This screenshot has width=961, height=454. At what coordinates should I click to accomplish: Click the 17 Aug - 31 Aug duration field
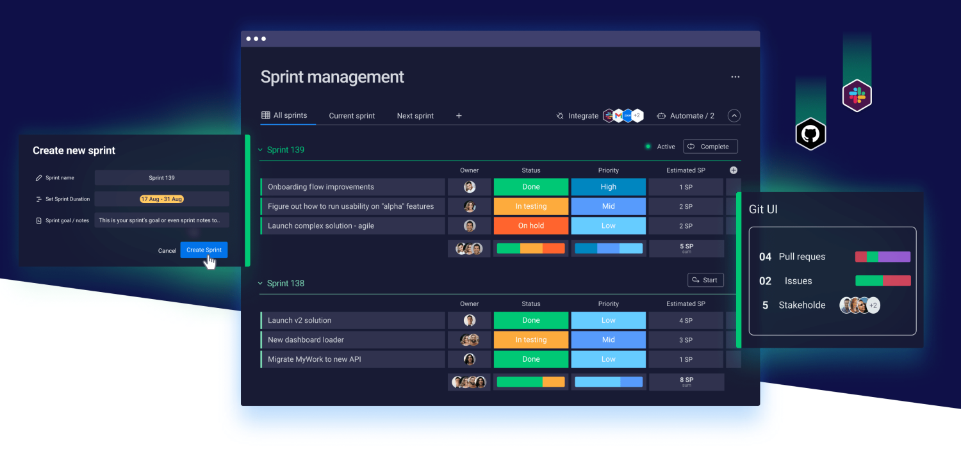click(x=161, y=199)
